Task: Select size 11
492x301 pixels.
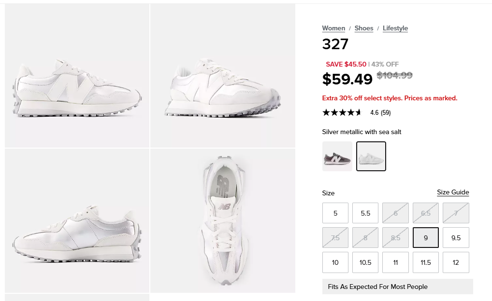Action: click(395, 262)
